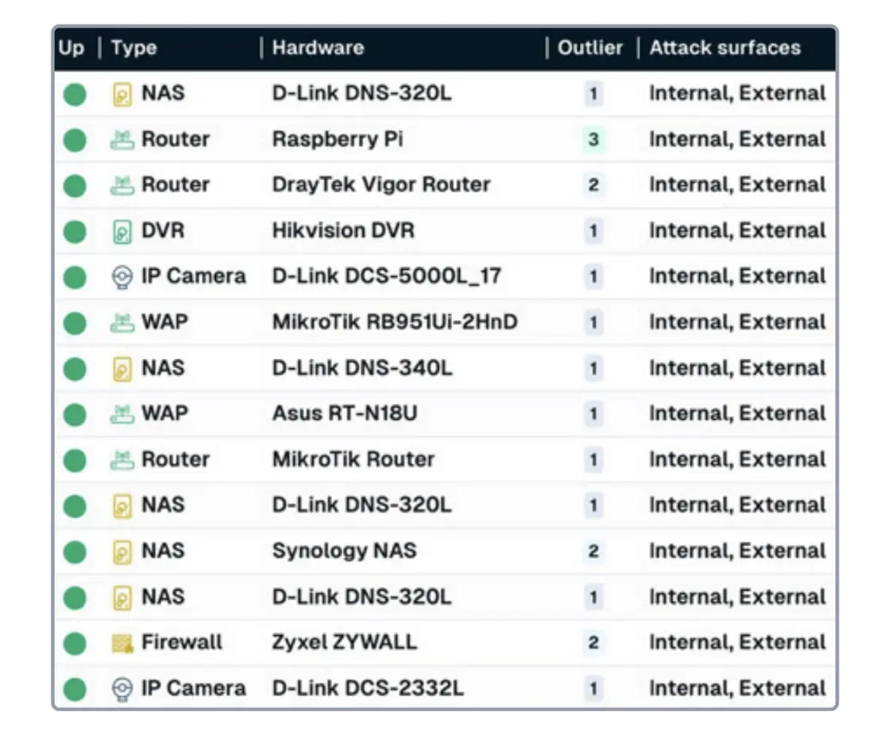Click the WAP icon for MikroTik RB951Ui-2HnD
This screenshot has height=735, width=880.
pos(122,323)
